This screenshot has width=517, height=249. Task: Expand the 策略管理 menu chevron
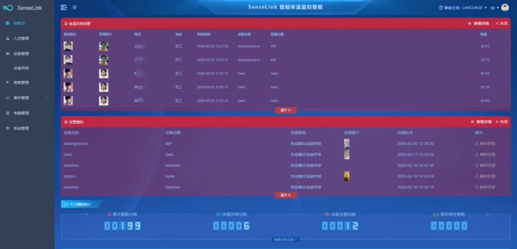[47, 83]
